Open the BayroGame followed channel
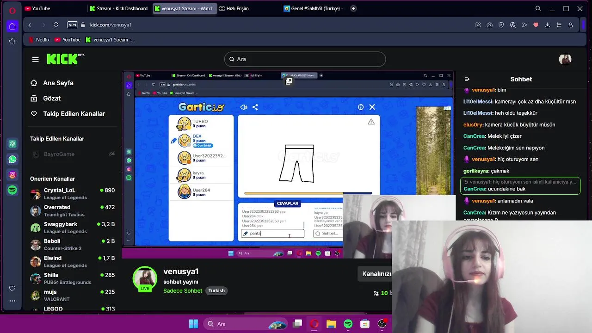Image resolution: width=592 pixels, height=333 pixels. pyautogui.click(x=73, y=154)
